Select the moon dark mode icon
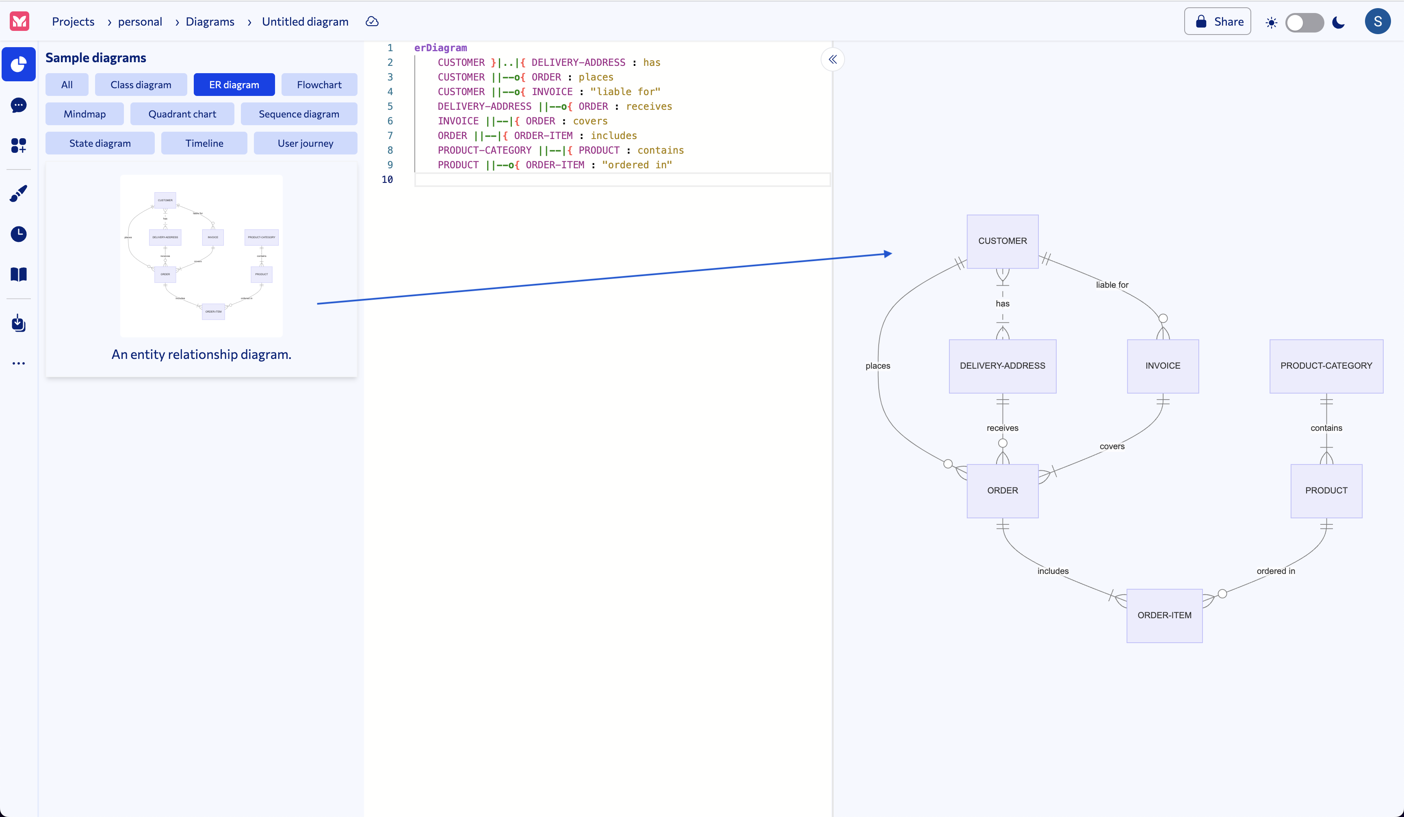This screenshot has height=817, width=1404. [1338, 22]
